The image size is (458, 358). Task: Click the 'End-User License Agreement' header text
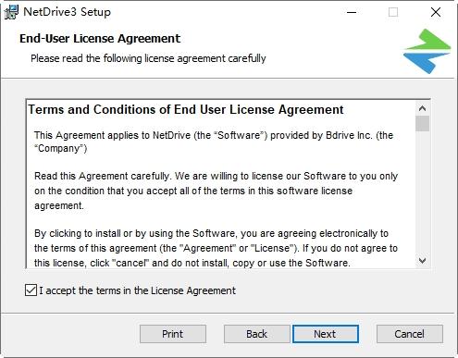100,39
